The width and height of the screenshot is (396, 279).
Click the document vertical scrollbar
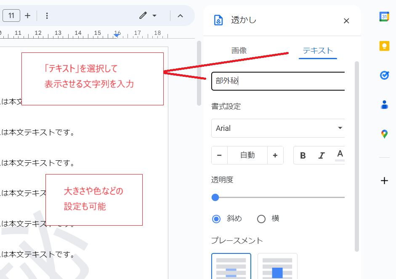click(199, 73)
